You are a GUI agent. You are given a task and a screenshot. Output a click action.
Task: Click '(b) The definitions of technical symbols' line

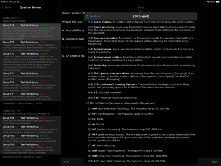(x=120, y=103)
